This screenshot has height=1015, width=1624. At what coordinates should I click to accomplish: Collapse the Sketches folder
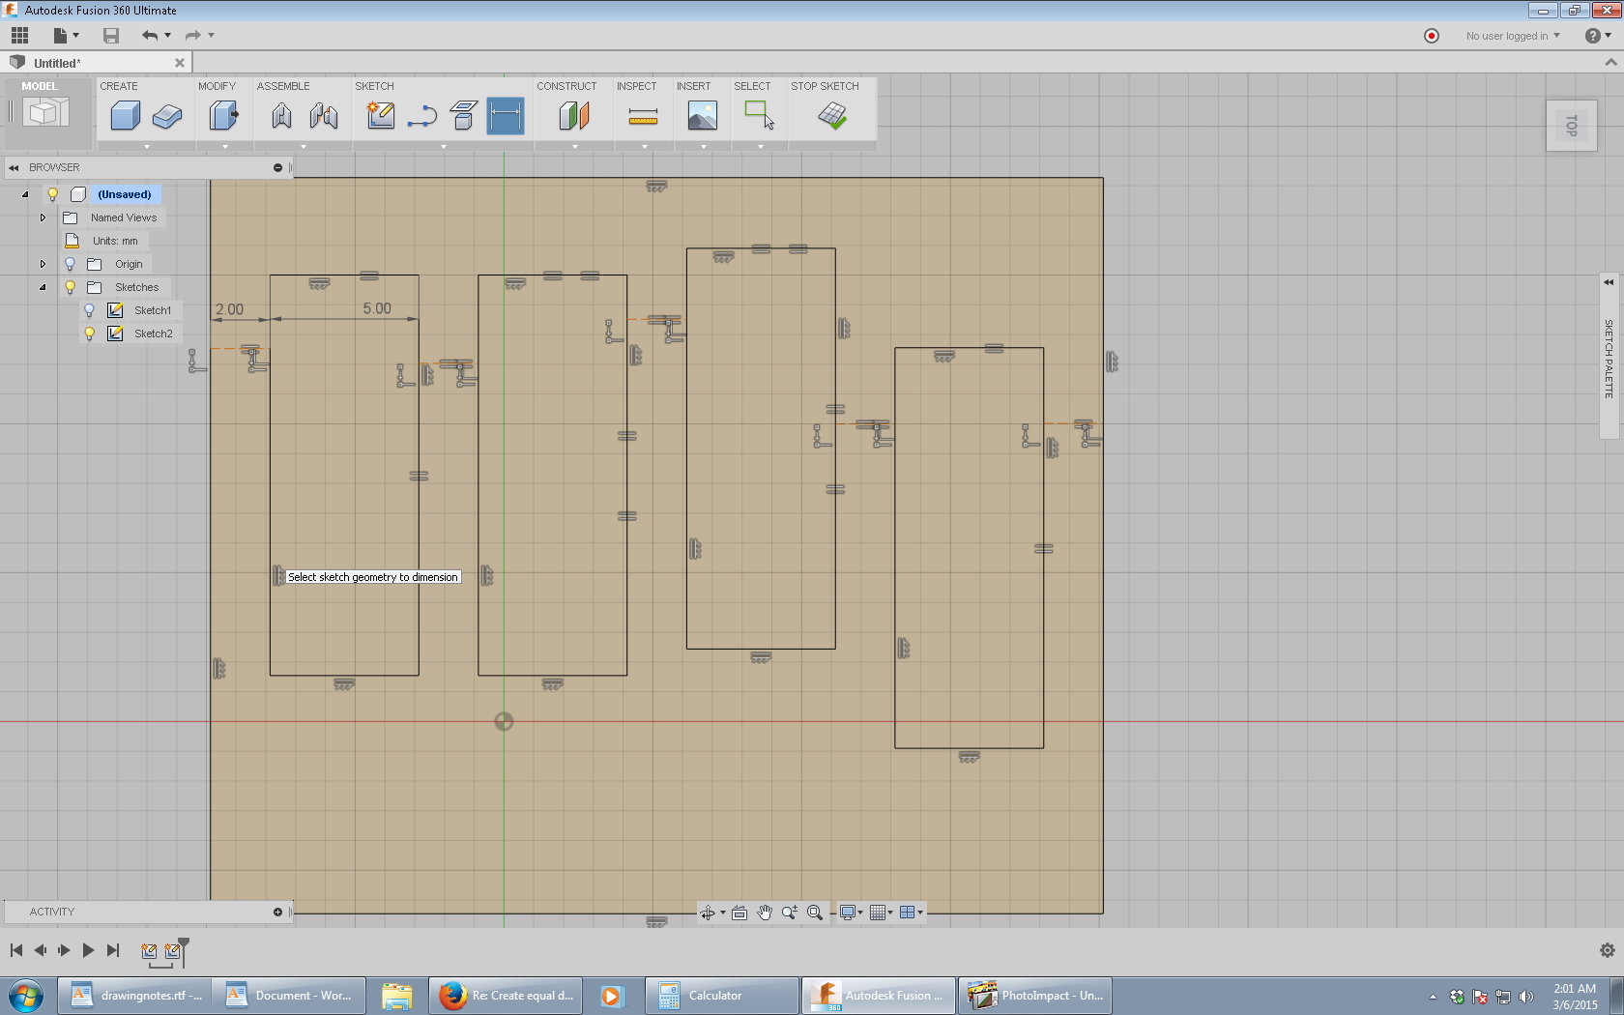pos(43,287)
